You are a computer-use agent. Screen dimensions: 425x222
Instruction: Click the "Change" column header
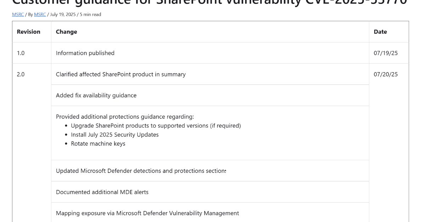pos(67,32)
